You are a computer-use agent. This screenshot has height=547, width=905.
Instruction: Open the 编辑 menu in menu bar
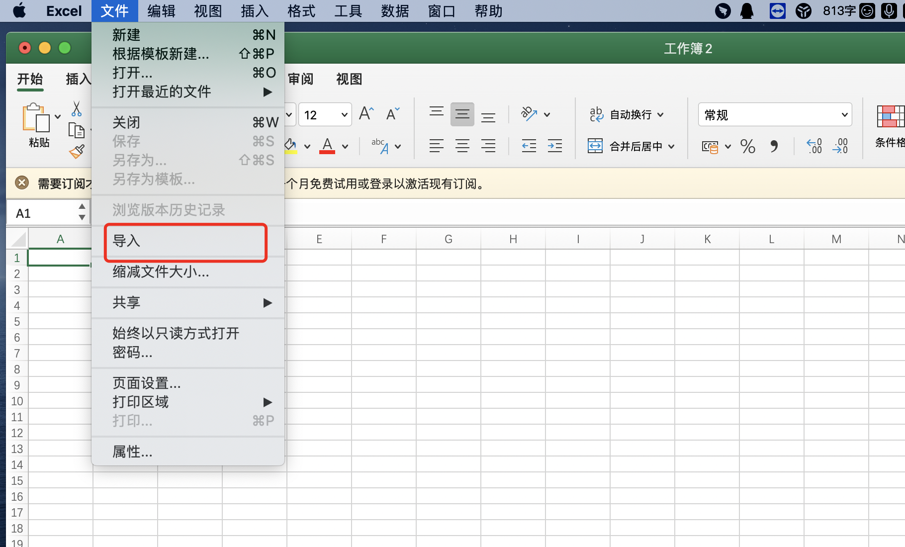click(x=162, y=11)
